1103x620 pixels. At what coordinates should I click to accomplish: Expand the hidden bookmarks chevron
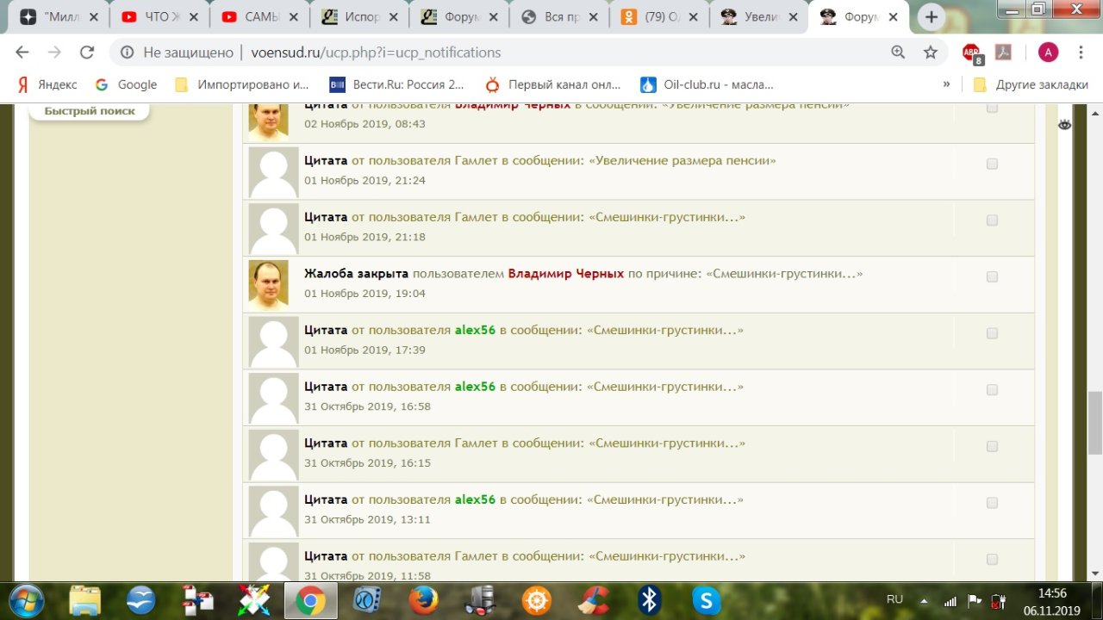tap(946, 84)
